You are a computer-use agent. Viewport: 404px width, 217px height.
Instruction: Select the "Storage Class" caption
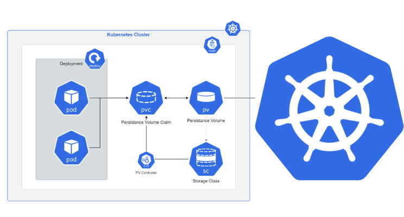click(206, 181)
